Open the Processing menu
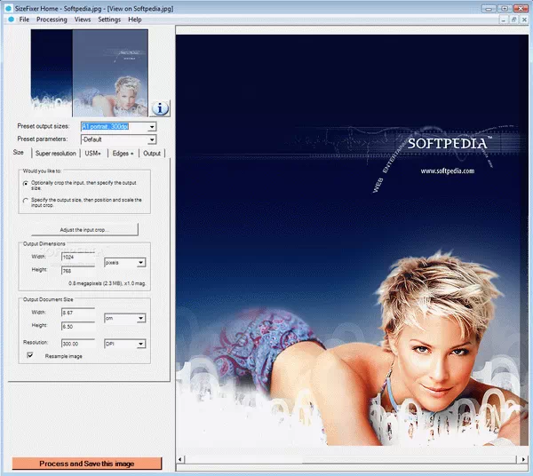Screen dimensions: 533x476 click(52, 19)
